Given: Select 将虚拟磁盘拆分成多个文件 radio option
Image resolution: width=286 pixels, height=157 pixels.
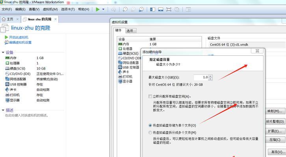Looking at the screenshot, I should coord(150,133).
